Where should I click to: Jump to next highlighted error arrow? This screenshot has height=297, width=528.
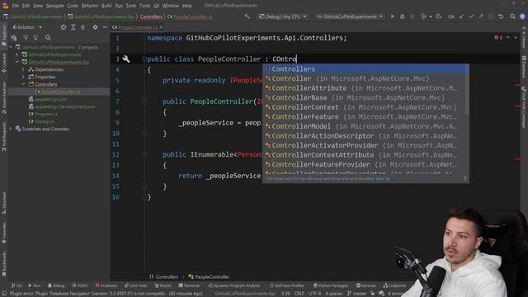[516, 37]
